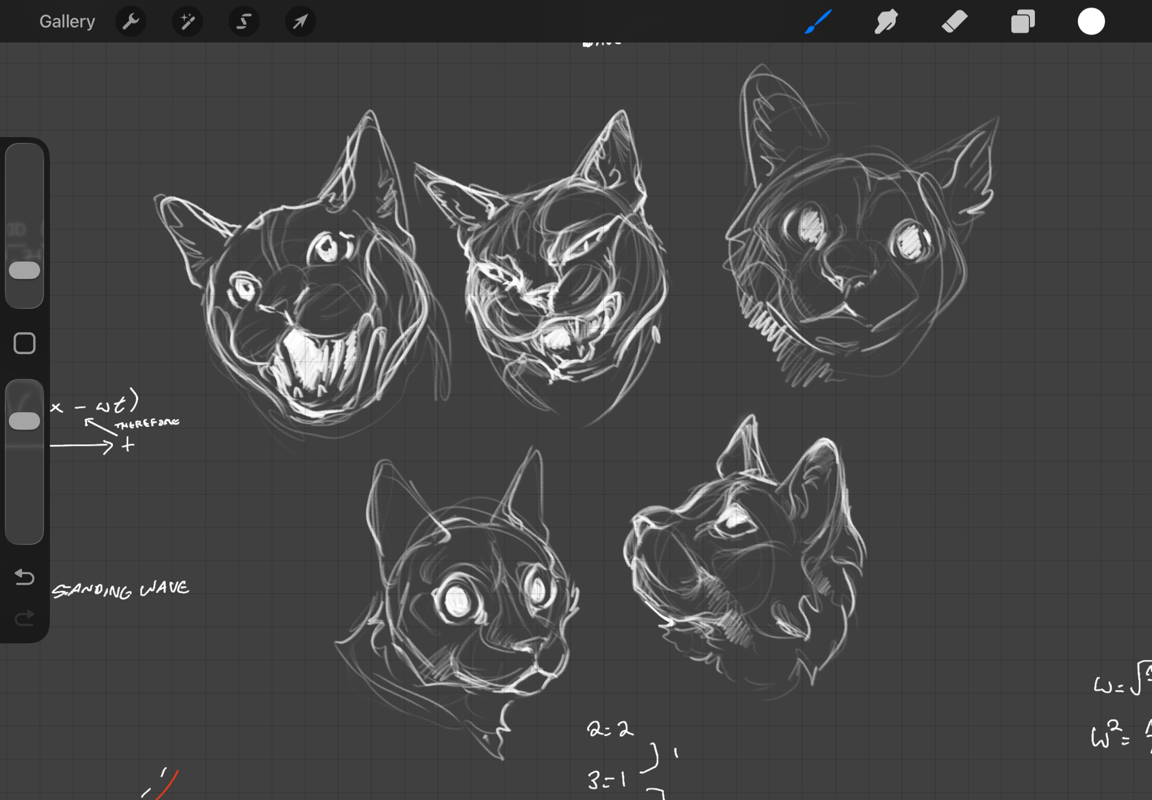Viewport: 1152px width, 800px height.
Task: Open the Actions wrench menu
Action: click(131, 22)
